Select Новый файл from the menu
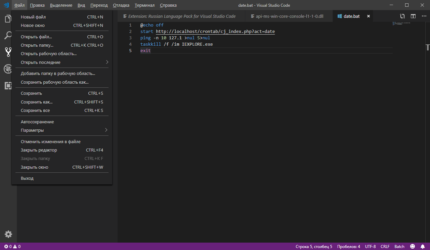 pyautogui.click(x=33, y=17)
